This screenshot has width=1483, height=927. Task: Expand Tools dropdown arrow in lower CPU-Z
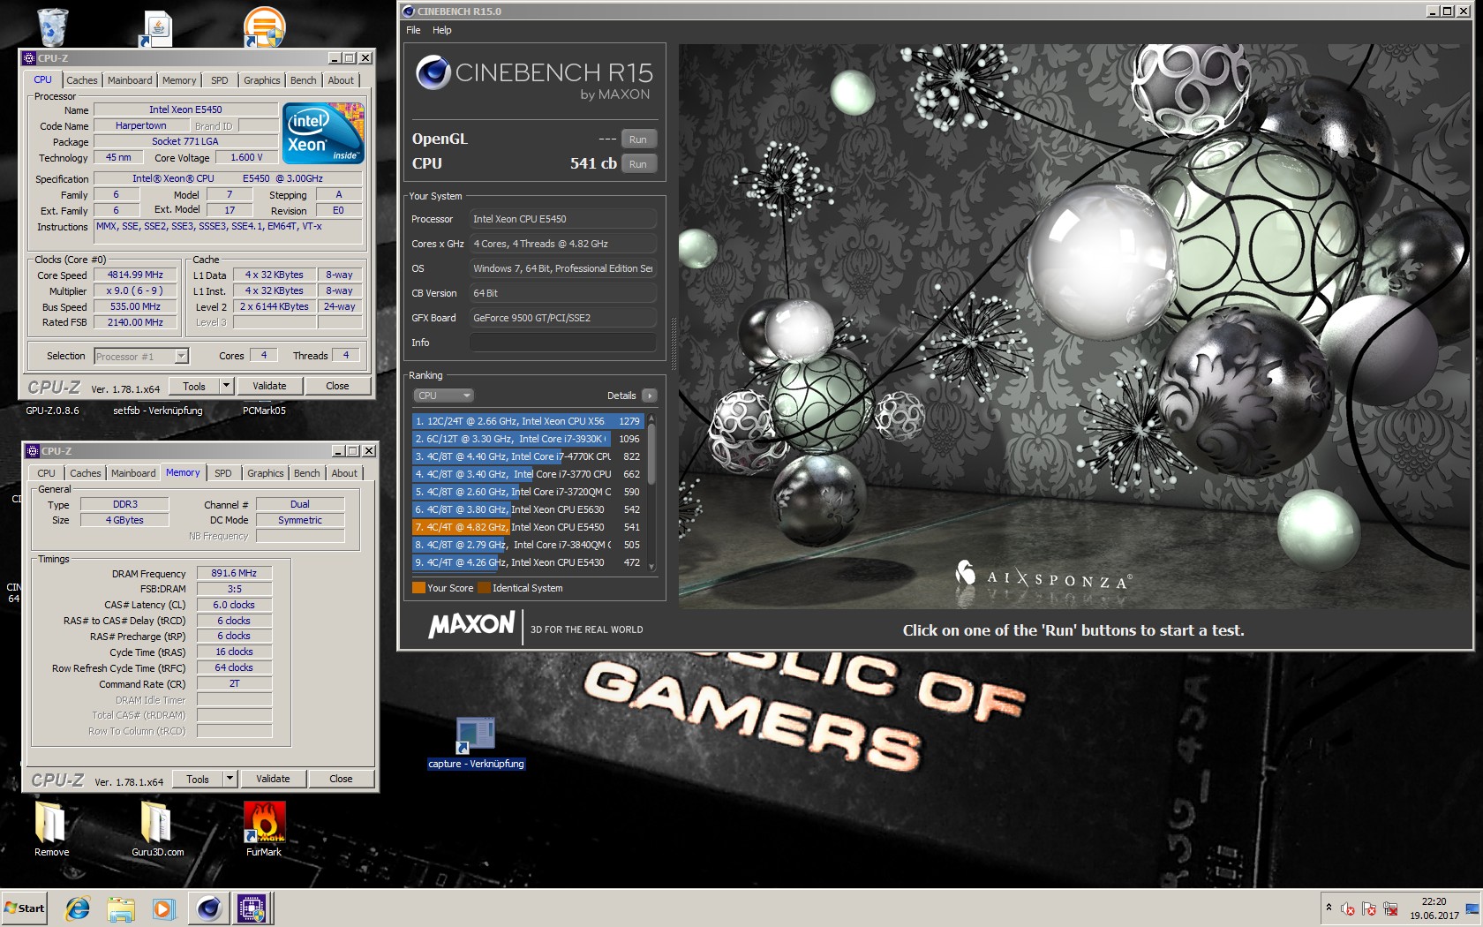click(230, 779)
